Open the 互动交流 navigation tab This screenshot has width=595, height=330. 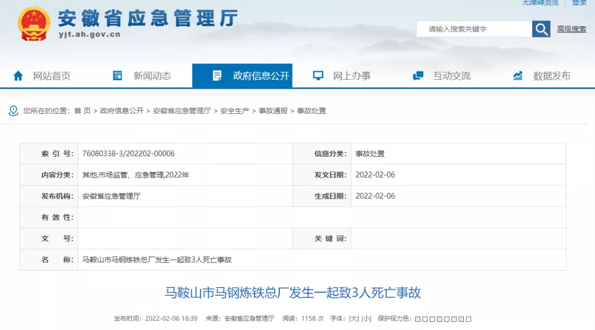tap(452, 76)
